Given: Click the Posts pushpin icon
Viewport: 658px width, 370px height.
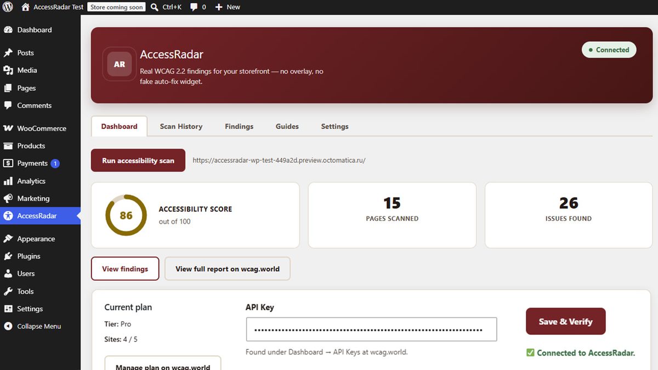Looking at the screenshot, I should coord(8,53).
